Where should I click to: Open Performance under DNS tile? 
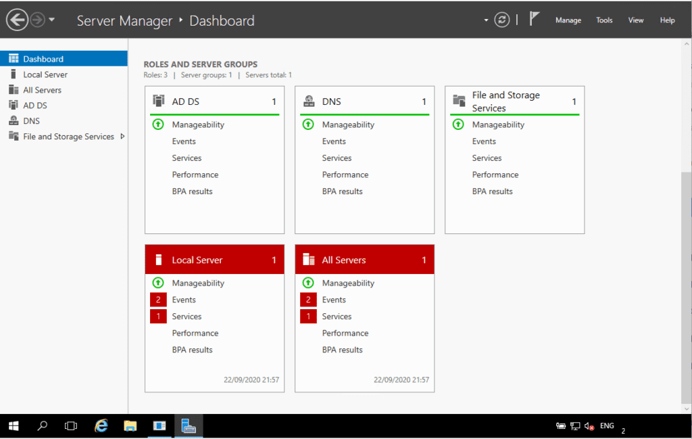tap(345, 175)
